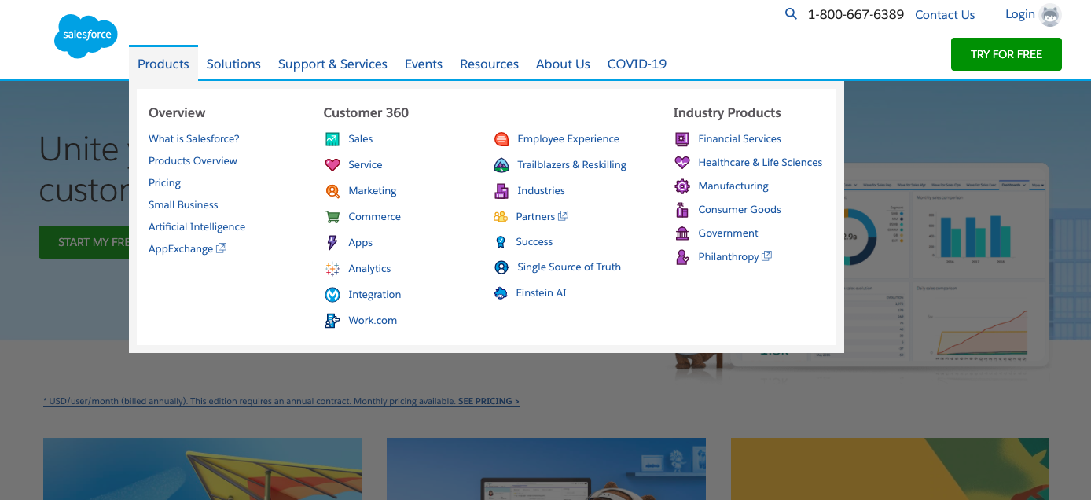
Task: Click the Sales chart icon
Action: [332, 139]
